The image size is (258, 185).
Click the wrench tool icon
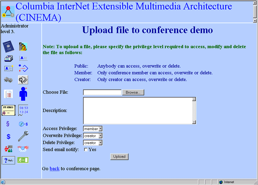23,136
